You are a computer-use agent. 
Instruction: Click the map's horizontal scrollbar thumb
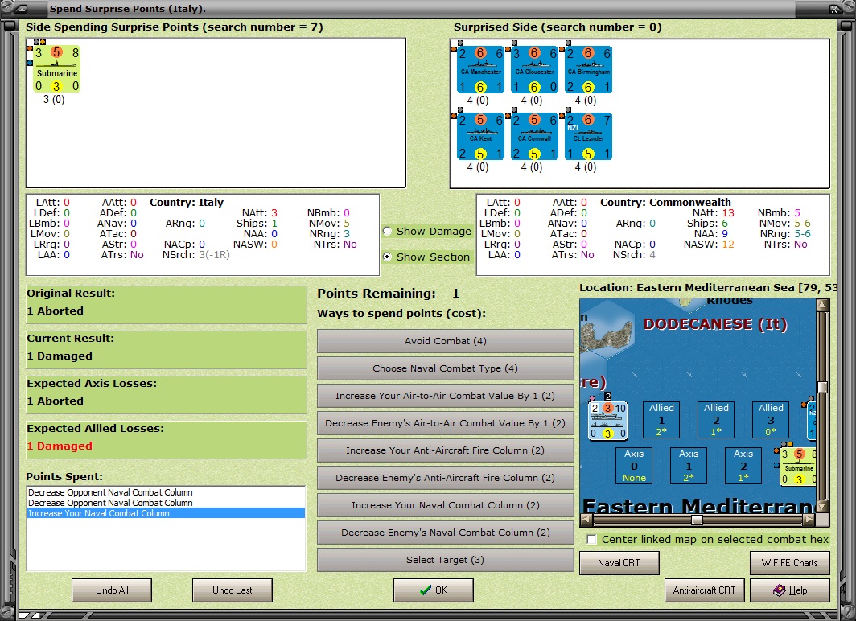tap(697, 520)
